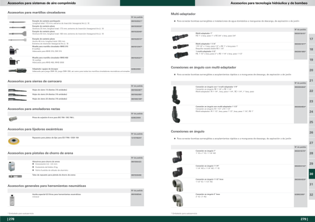
Task: Click the yellow sanding pad product image
Action: click(x=14, y=141)
